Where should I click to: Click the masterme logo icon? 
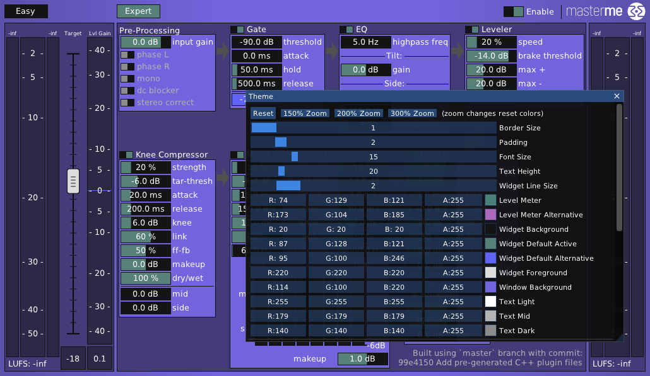point(635,11)
